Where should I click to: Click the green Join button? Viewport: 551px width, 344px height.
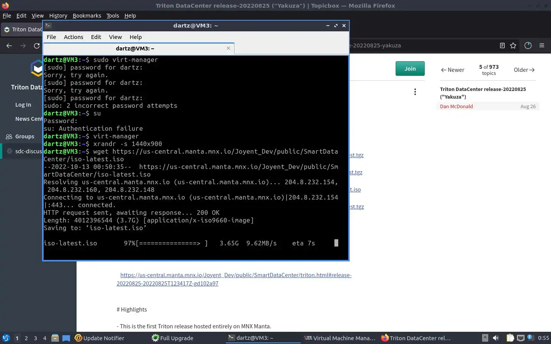[x=410, y=68]
